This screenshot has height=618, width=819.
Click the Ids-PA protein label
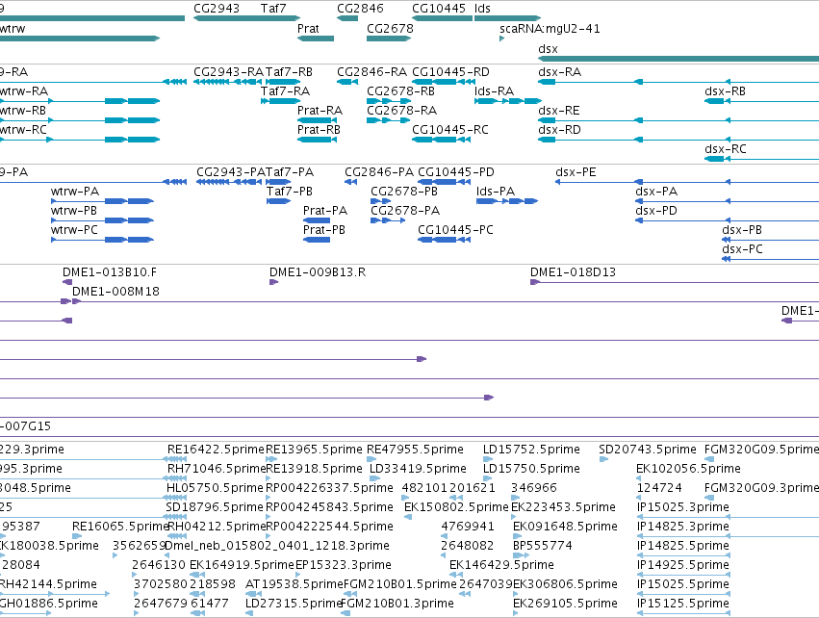pos(496,192)
